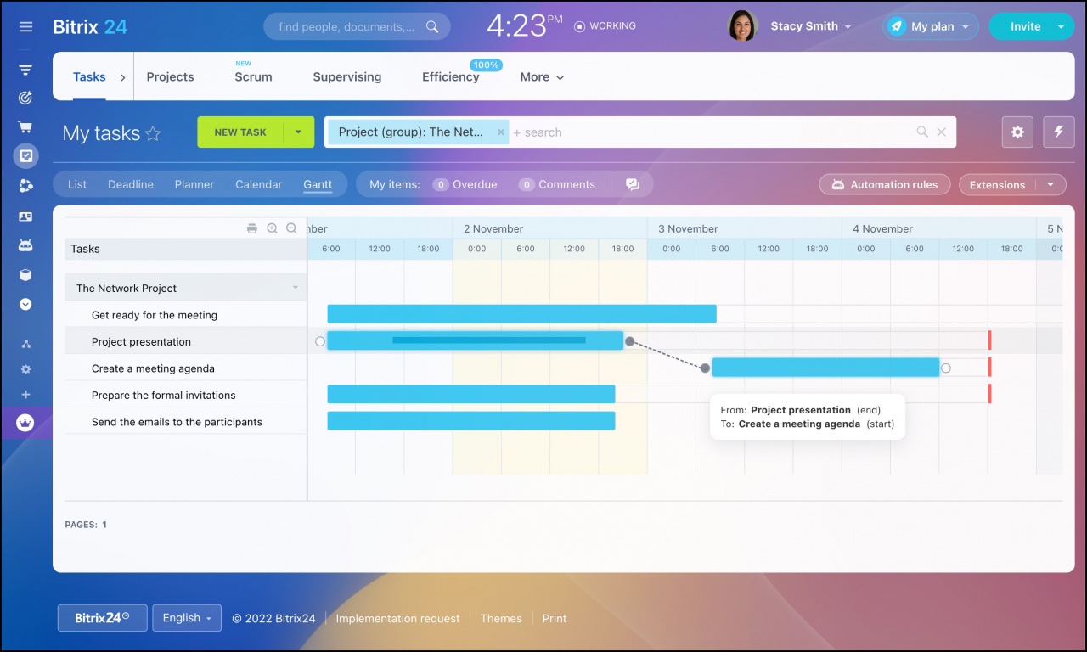Zoom in the Gantt chart

click(x=272, y=228)
